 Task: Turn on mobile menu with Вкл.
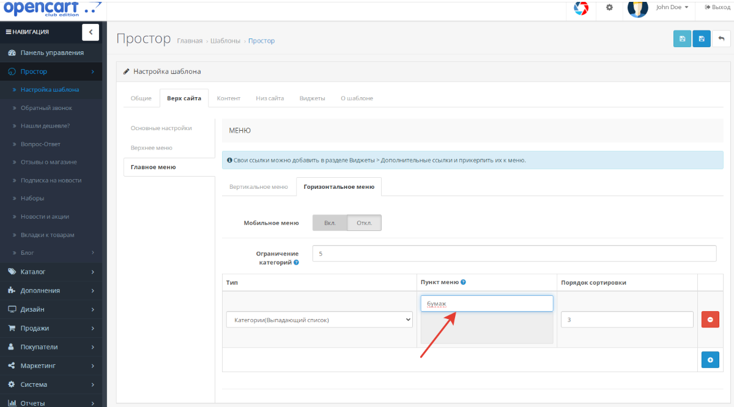pos(330,223)
